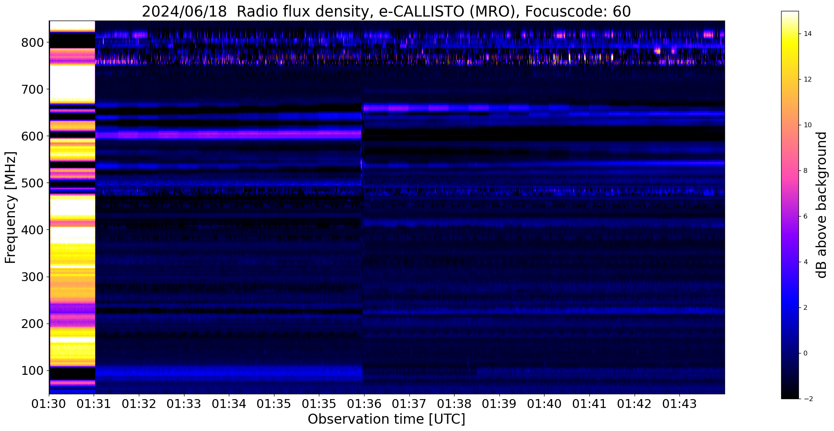
Task: Click the 500 frequency tick label
Action: point(33,183)
